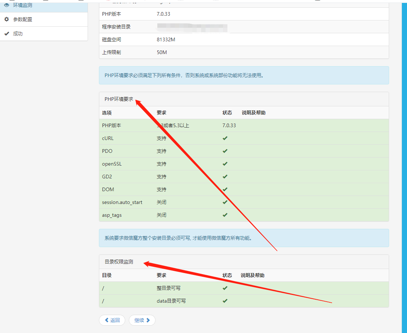Click the 7.0.33 status in PHP版本 row
This screenshot has height=333, width=407.
coord(229,125)
